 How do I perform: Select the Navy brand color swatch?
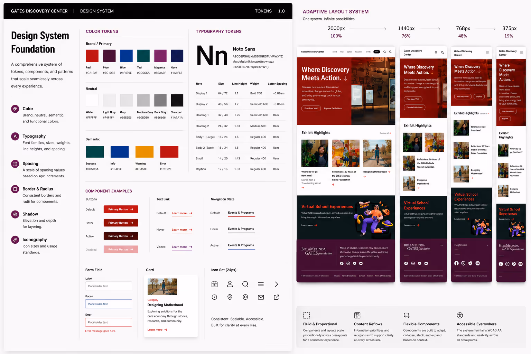177,56
